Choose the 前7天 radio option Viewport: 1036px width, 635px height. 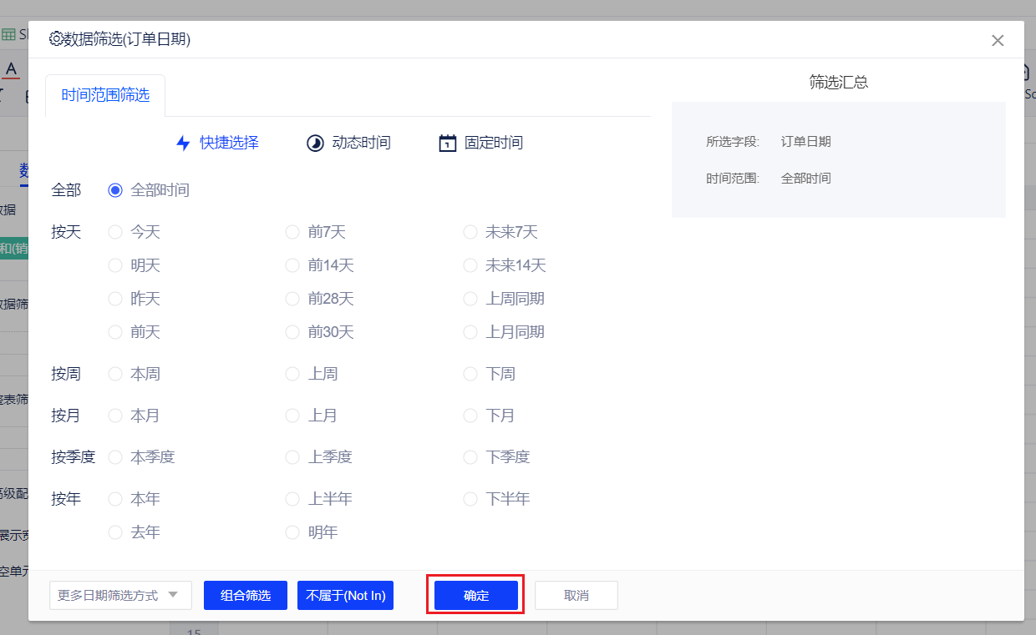coord(292,232)
